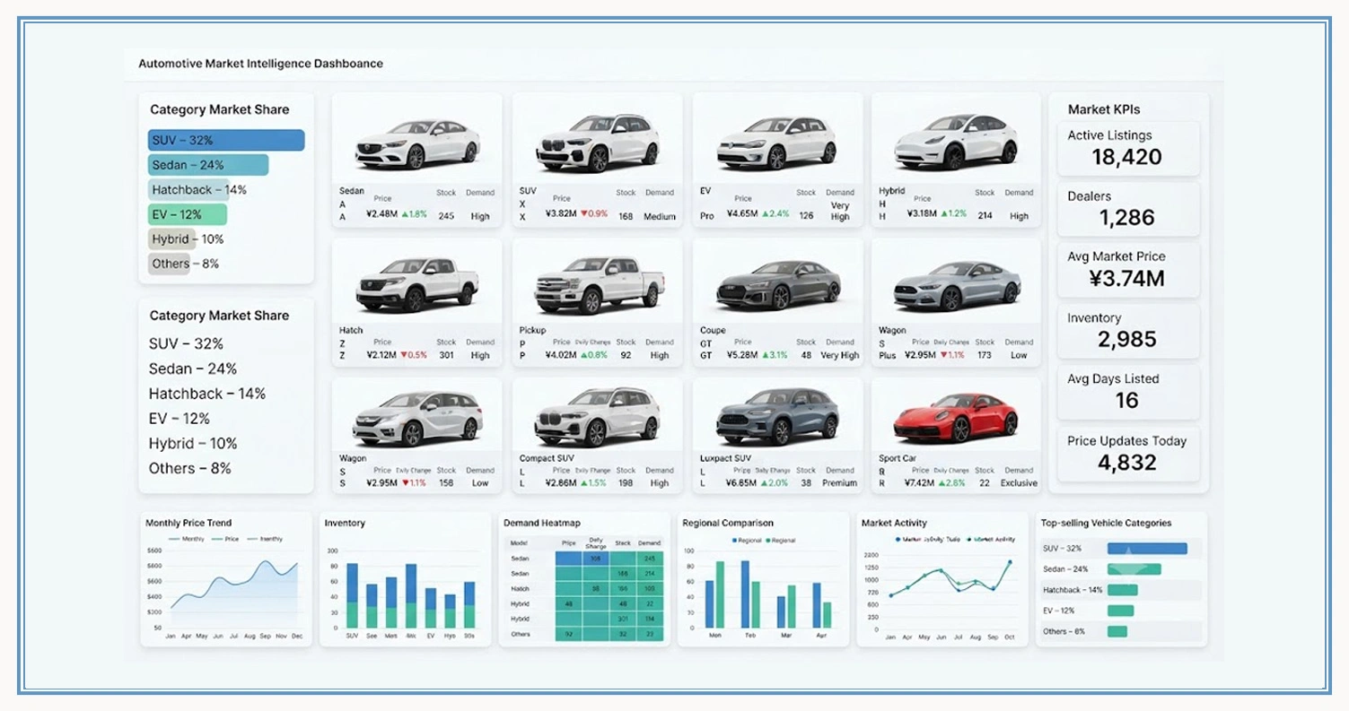This screenshot has height=711, width=1349.
Task: Click the Oct data point in Market Activity
Action: (1010, 563)
